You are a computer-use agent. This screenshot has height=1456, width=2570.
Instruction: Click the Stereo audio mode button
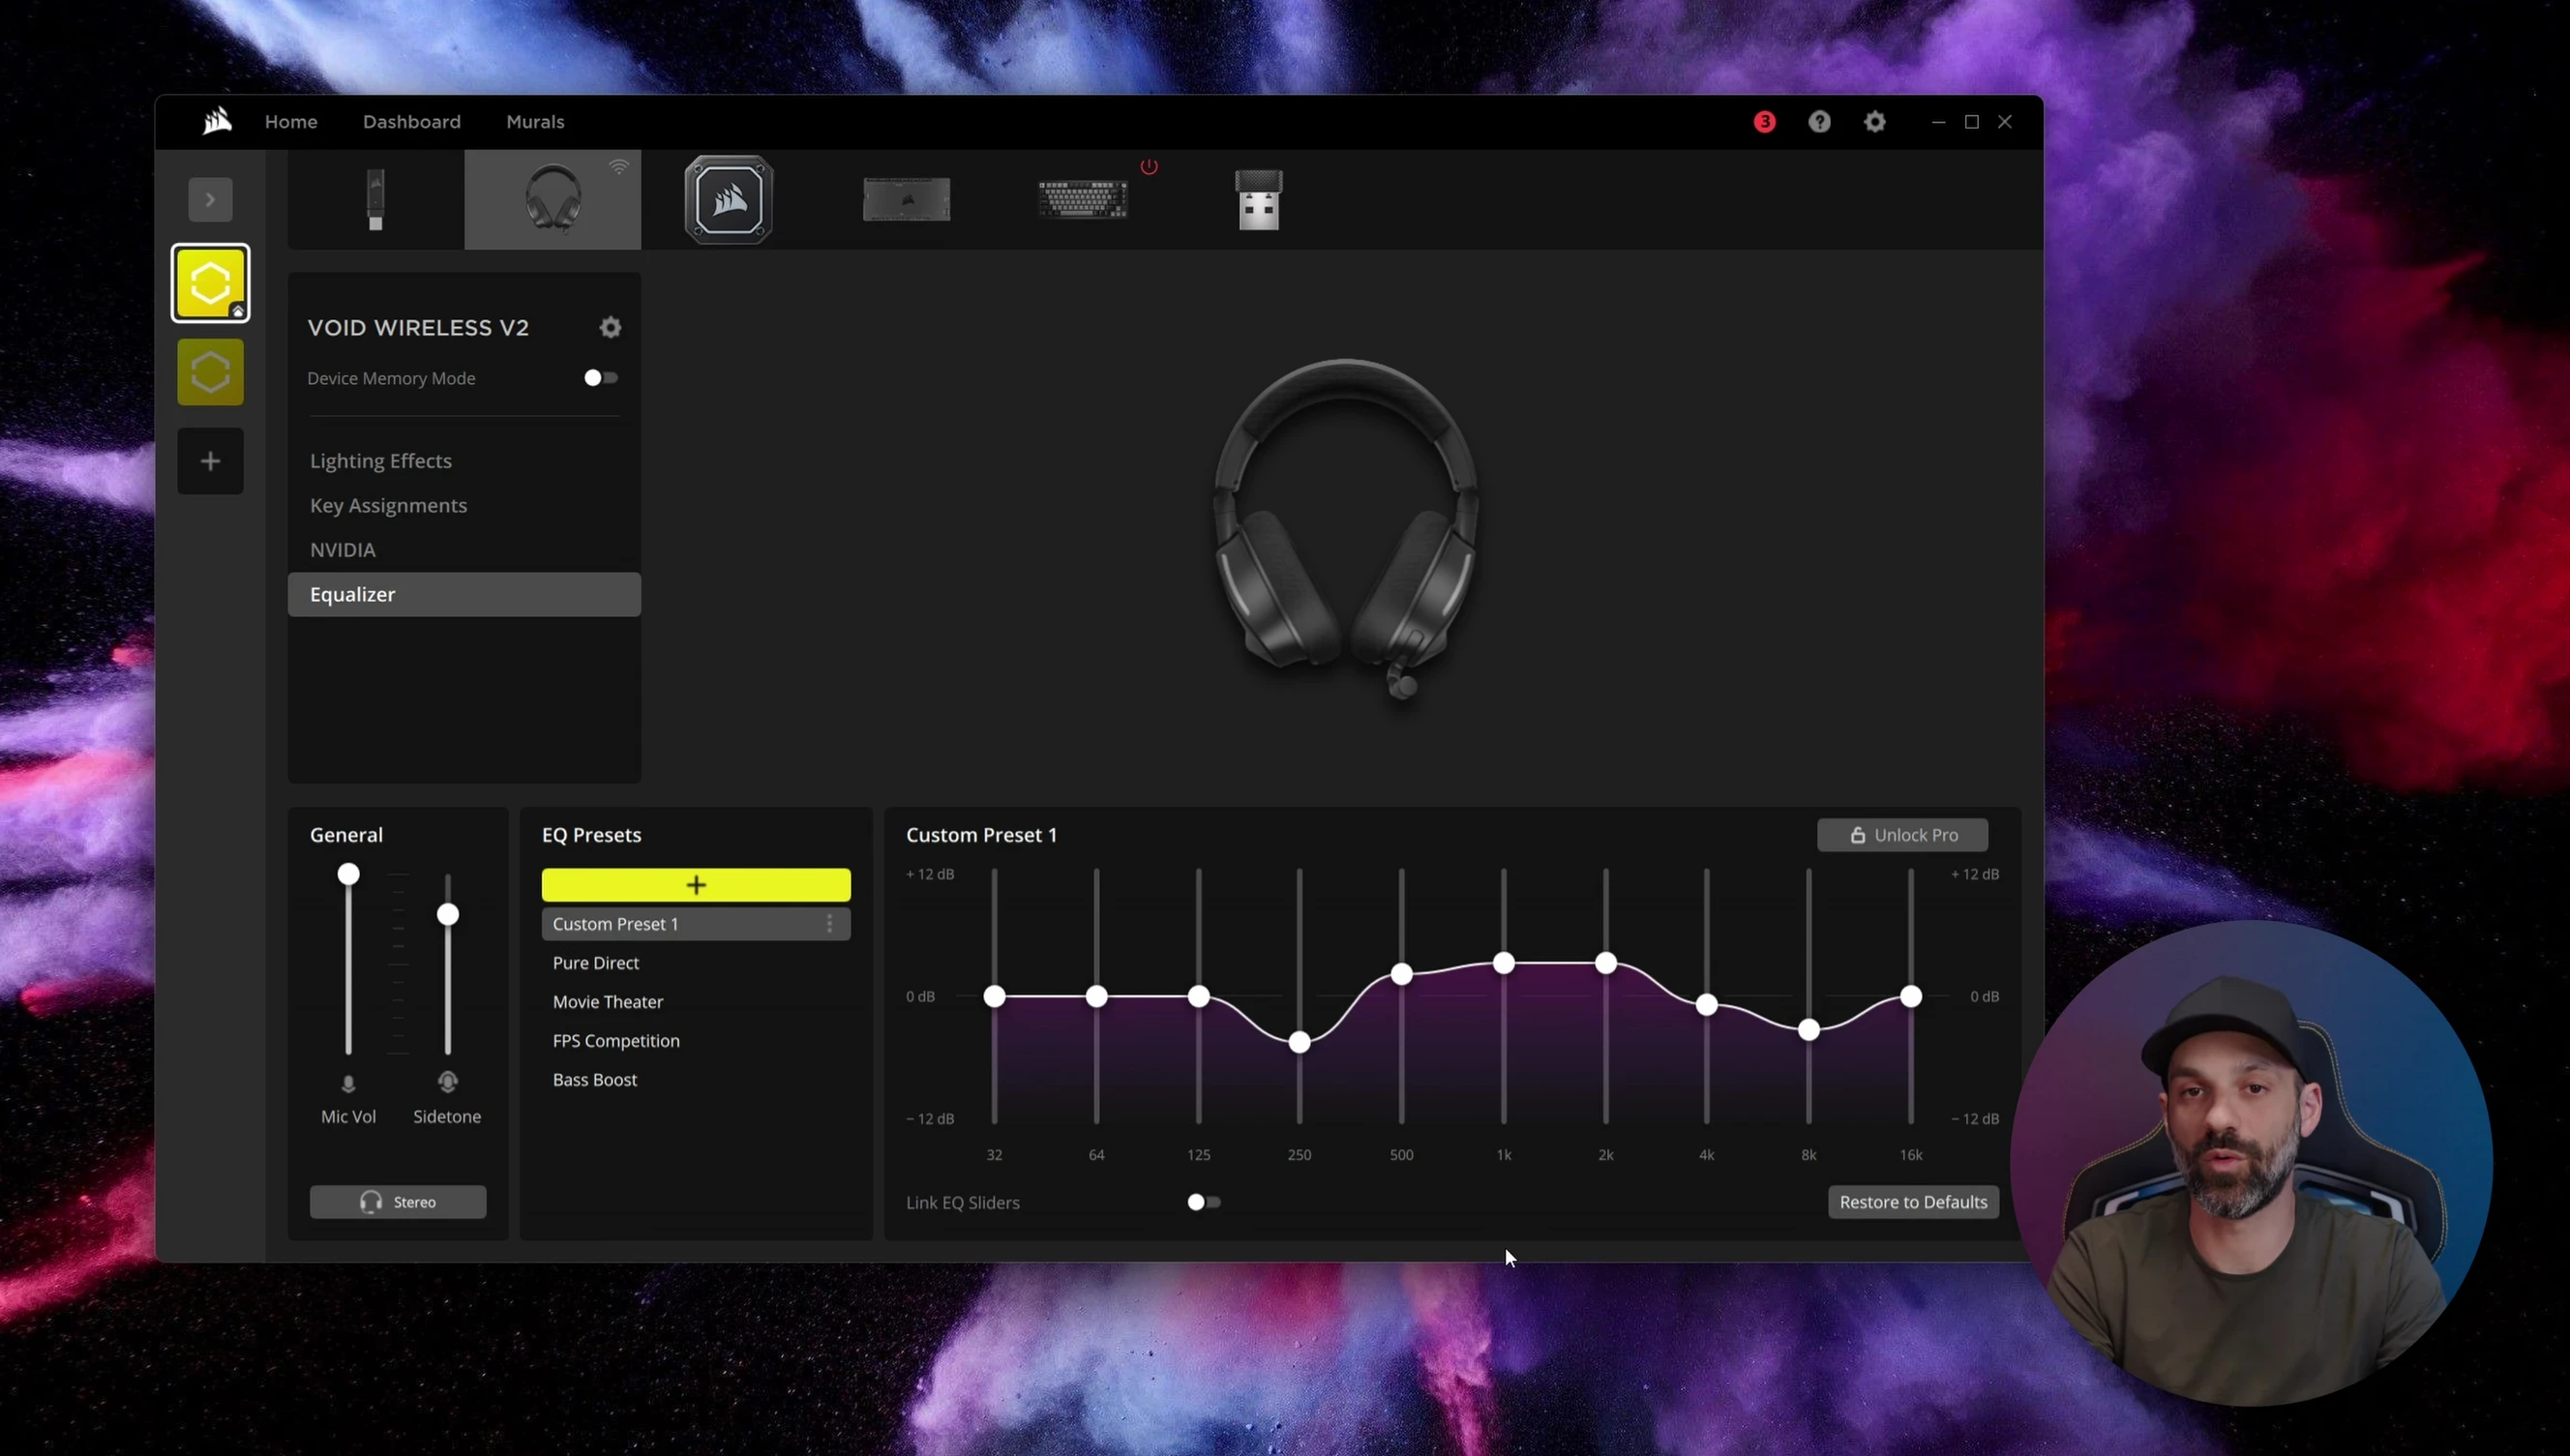(x=398, y=1202)
